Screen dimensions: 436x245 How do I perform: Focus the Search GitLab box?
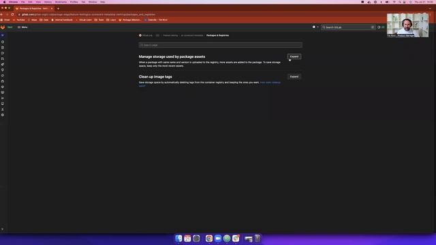click(x=348, y=27)
